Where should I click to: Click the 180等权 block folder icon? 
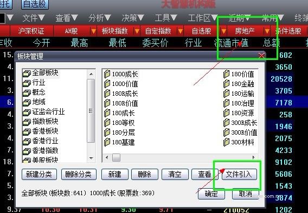[x=107, y=123]
